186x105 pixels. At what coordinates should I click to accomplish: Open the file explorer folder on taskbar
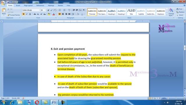pyautogui.click(x=20, y=102)
